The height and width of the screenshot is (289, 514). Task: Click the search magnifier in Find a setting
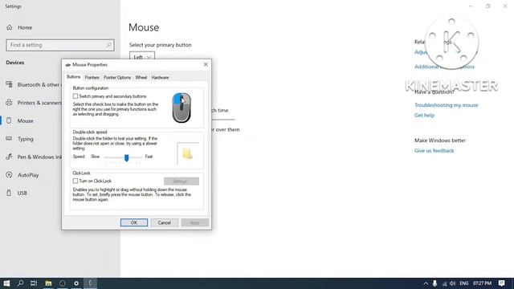109,45
